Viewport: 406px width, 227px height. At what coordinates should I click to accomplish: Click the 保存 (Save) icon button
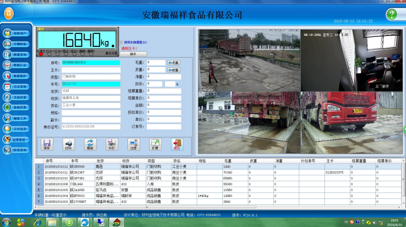pyautogui.click(x=47, y=144)
